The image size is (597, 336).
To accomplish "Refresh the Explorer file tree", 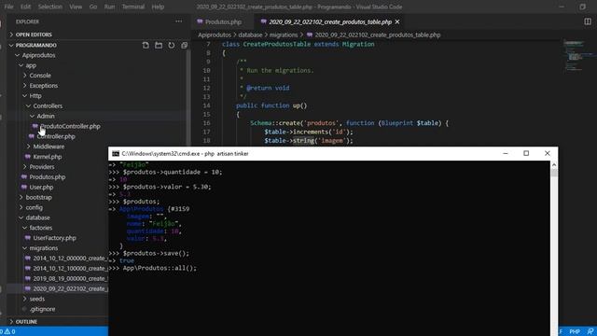I will click(172, 46).
